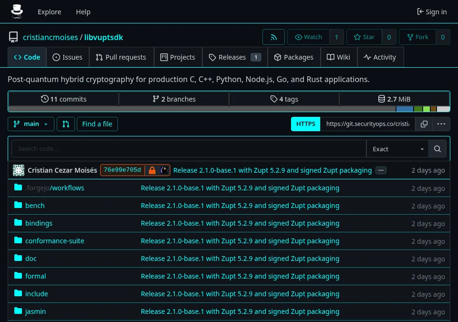
Task: Click the repository description text
Action: tap(188, 80)
